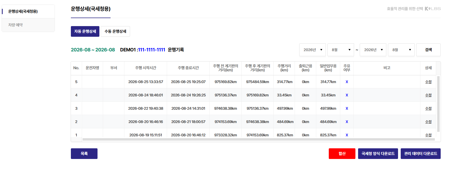450x180 pixels.
Task: Click the 주유 여부 column header
Action: [347, 68]
